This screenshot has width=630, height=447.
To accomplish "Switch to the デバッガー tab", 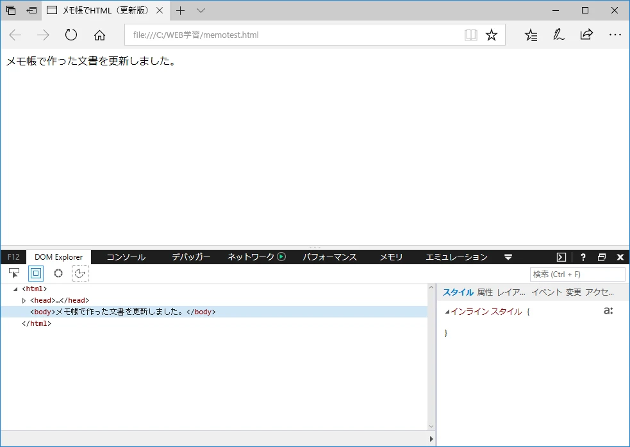I will (191, 257).
